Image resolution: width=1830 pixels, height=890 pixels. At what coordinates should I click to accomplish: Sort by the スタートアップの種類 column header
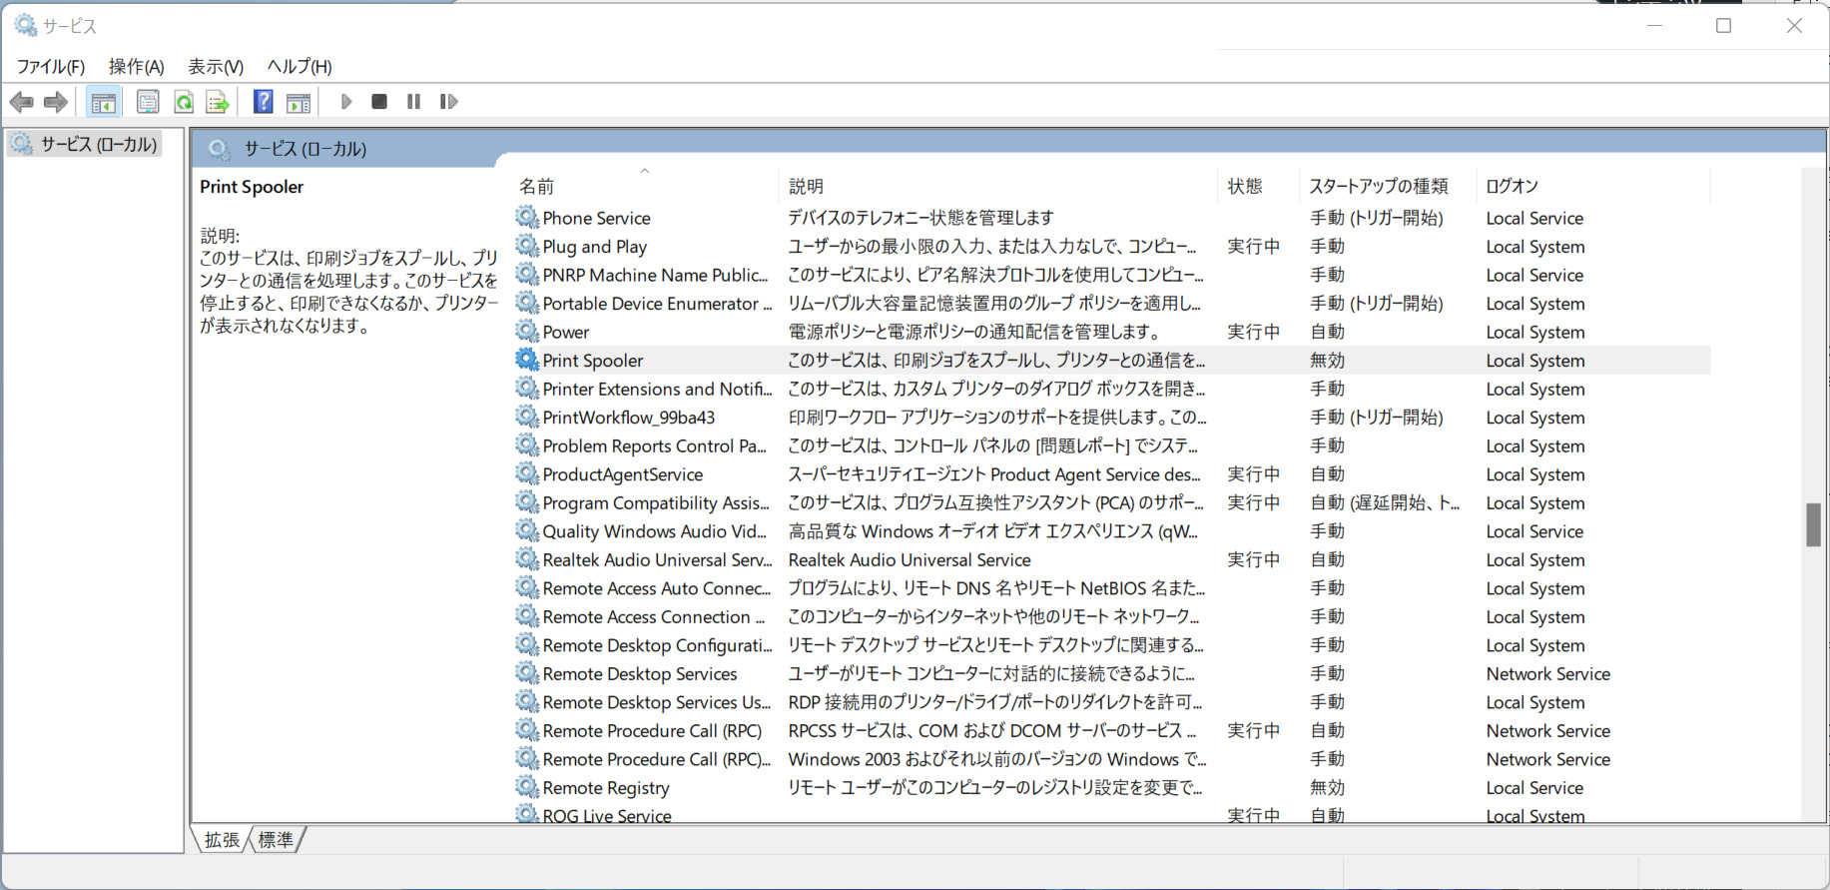1378,187
